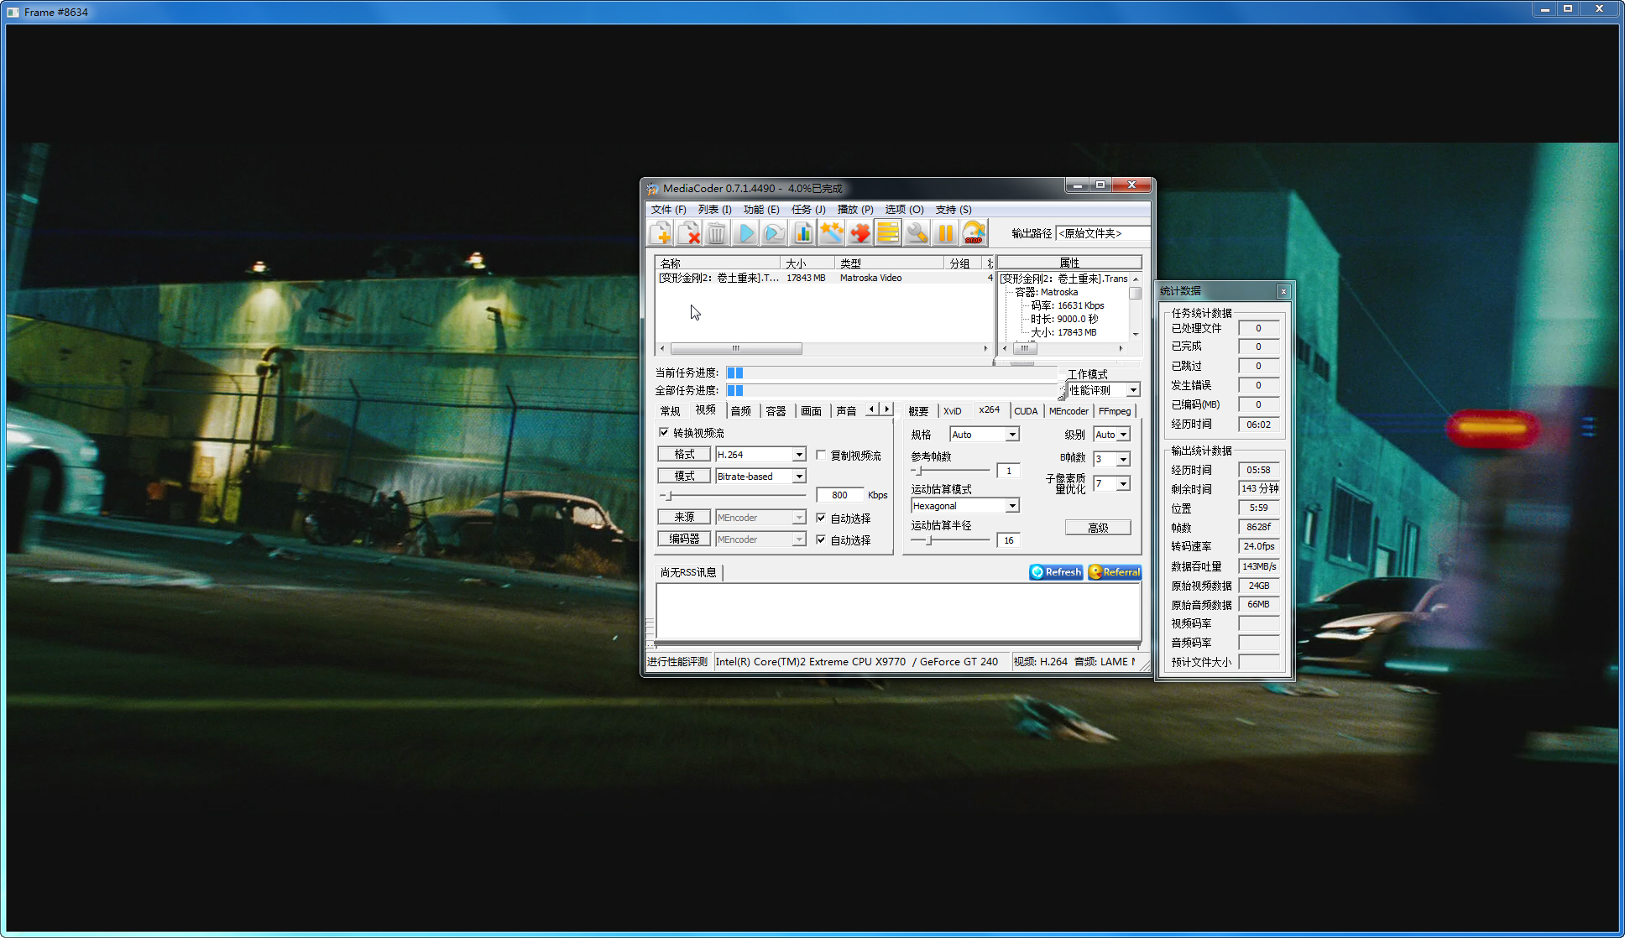The height and width of the screenshot is (938, 1625).
Task: Switch to the XviD tab
Action: click(x=953, y=411)
